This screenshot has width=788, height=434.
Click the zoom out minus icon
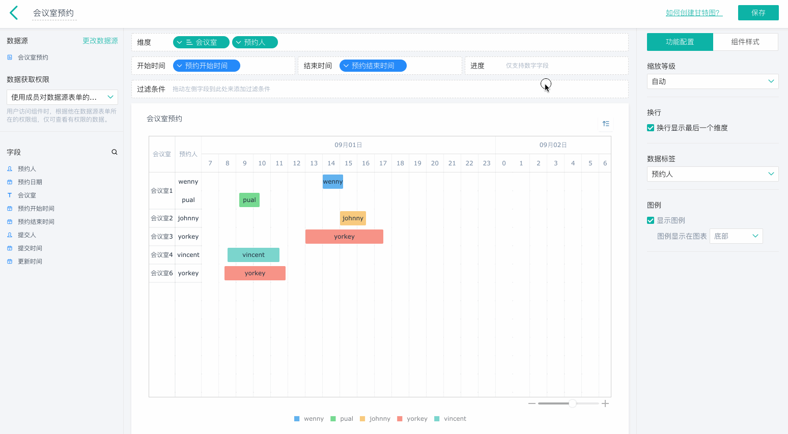(x=531, y=403)
